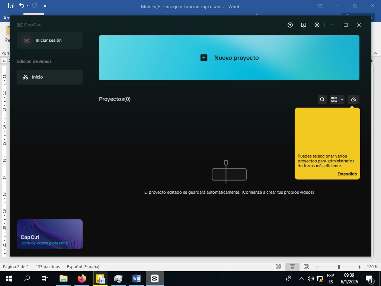Open Iniciar sesión in CapCut sidebar

point(50,40)
